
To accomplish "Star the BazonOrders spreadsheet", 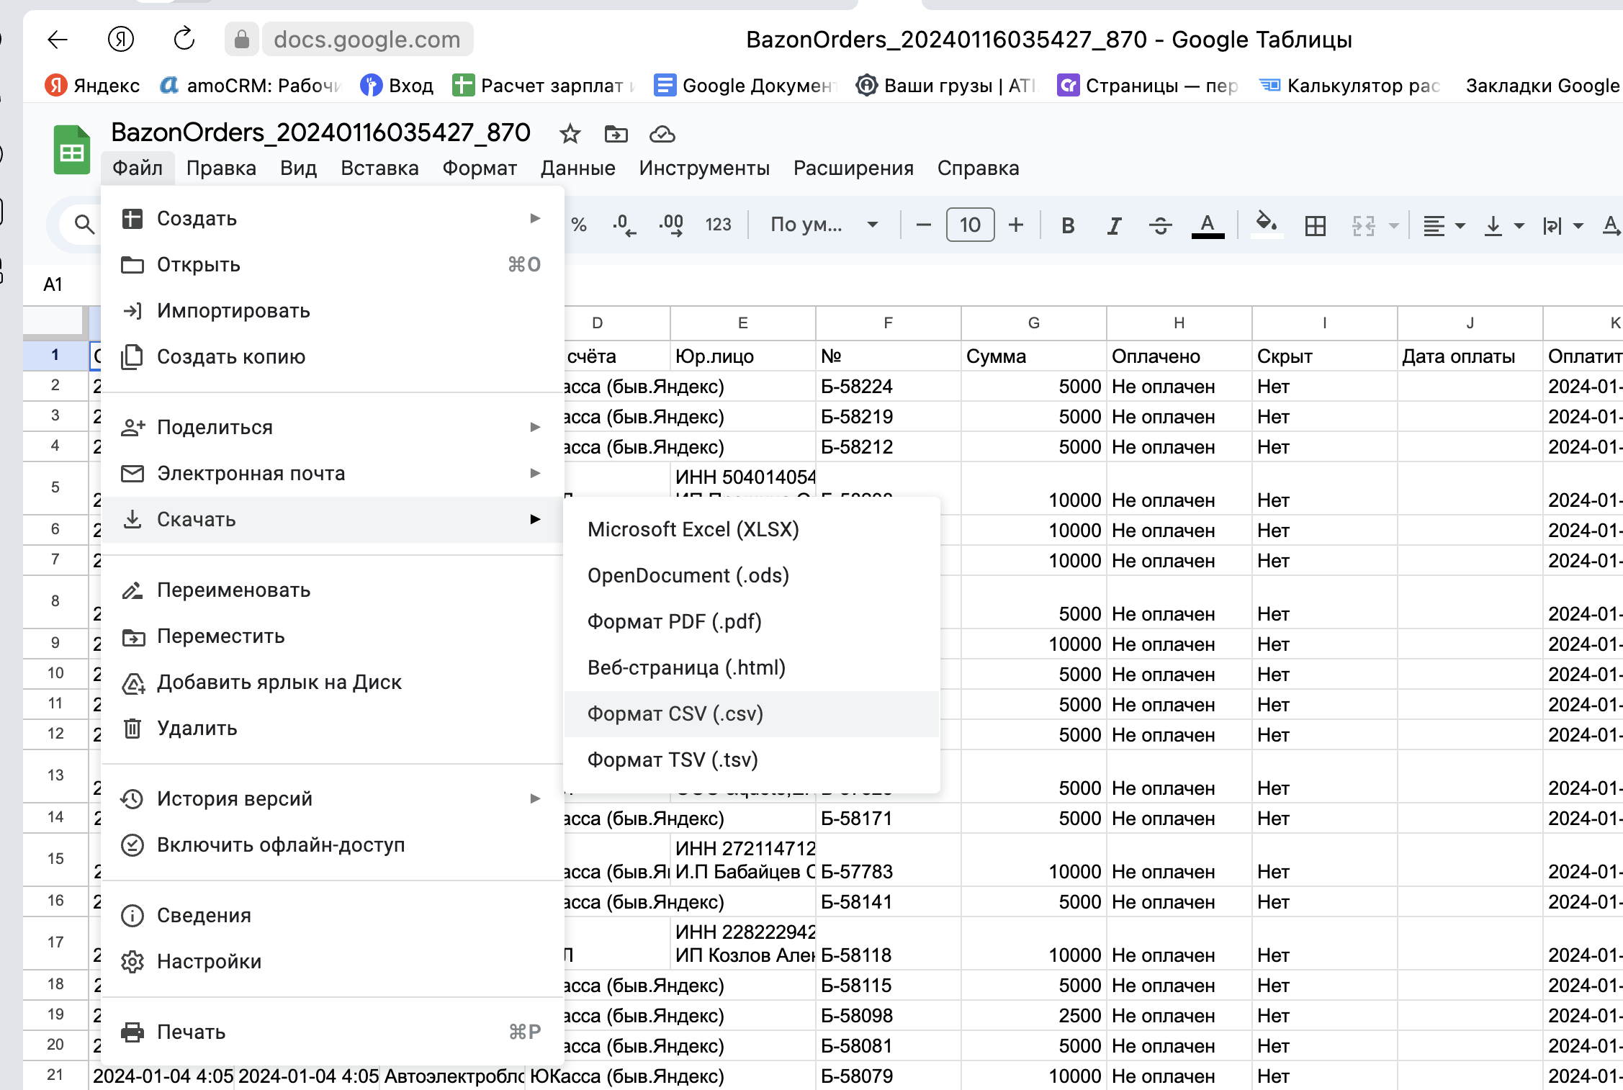I will coord(570,134).
